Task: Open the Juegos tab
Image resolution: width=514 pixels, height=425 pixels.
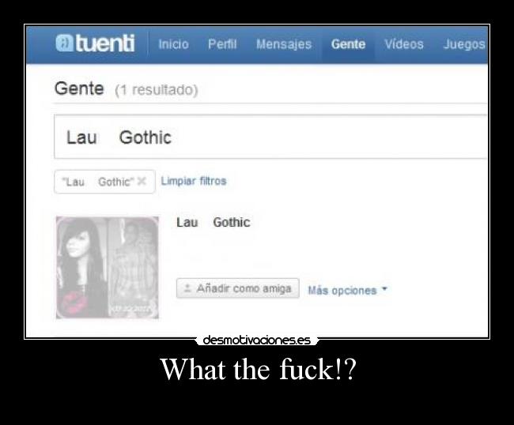Action: coord(464,44)
